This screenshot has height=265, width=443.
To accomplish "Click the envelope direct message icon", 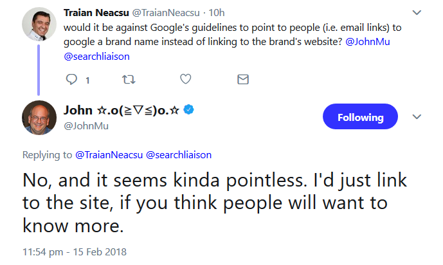I will 242,80.
